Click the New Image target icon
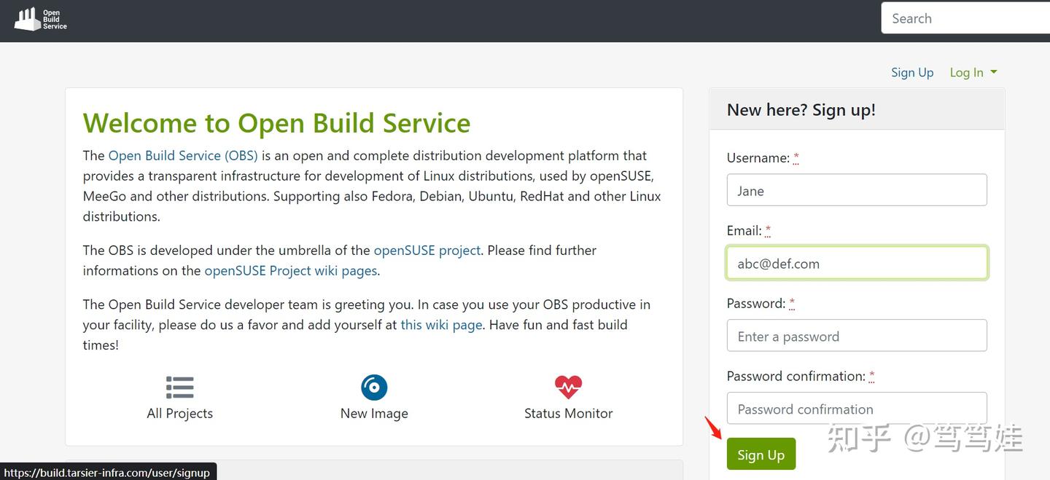 [374, 387]
